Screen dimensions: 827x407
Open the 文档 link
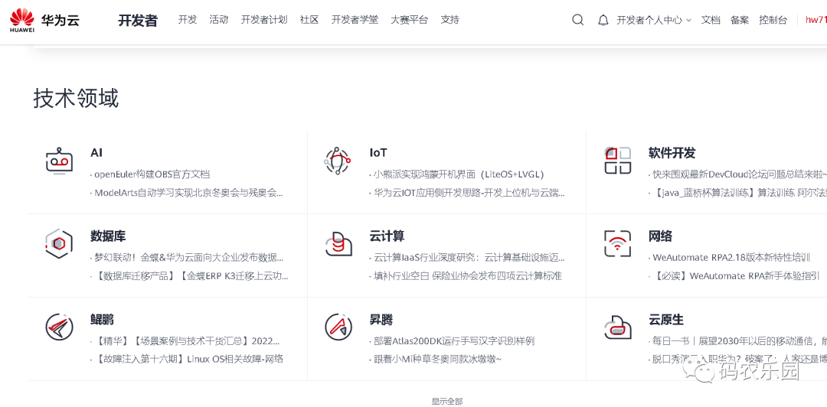coord(711,21)
